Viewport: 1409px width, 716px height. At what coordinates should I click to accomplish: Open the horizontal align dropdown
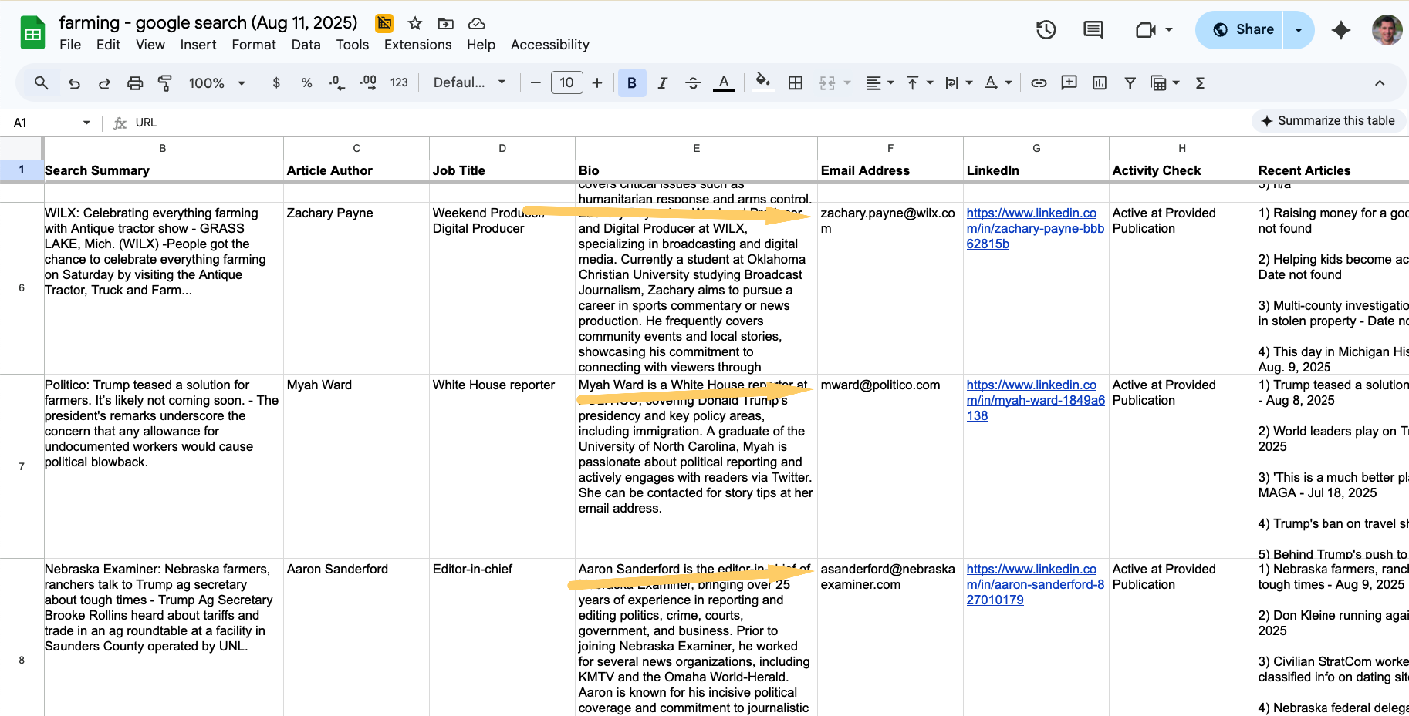tap(880, 83)
